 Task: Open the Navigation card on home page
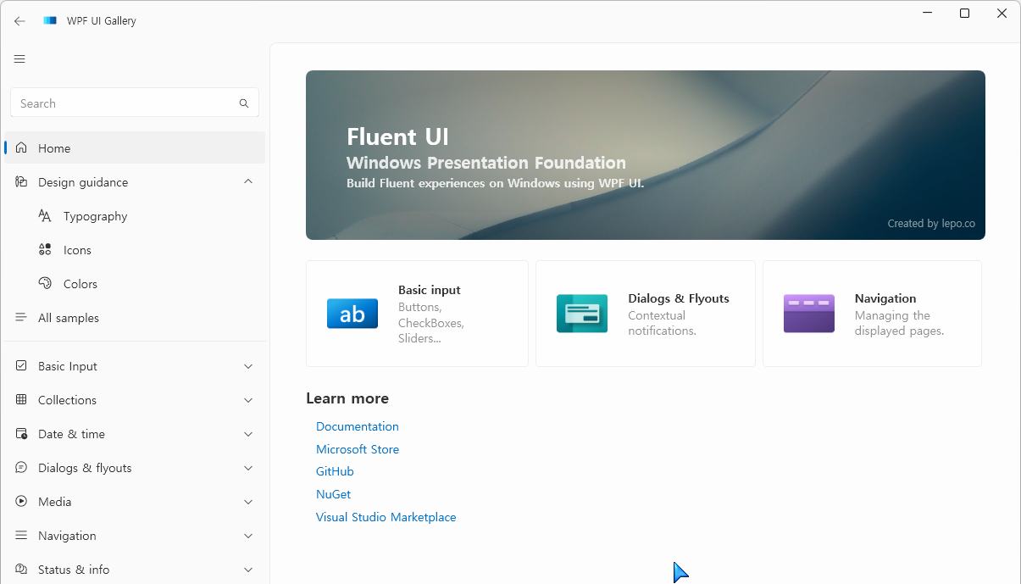872,314
